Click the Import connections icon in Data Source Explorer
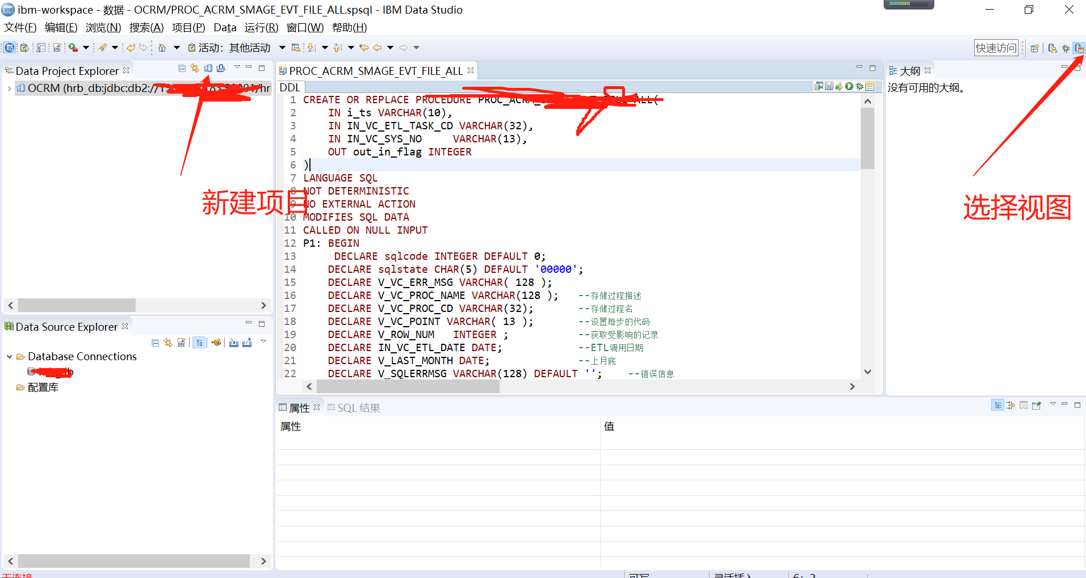Image resolution: width=1086 pixels, height=578 pixels. tap(233, 342)
